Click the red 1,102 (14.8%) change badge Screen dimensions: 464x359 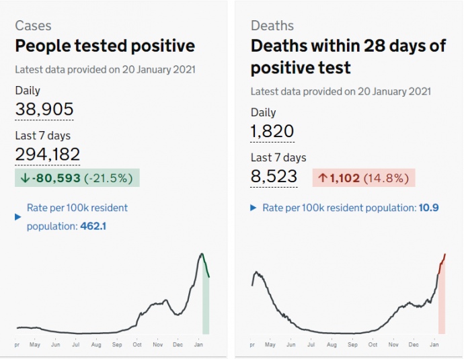tap(364, 178)
